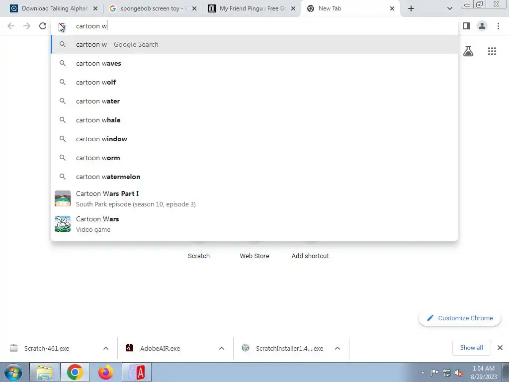509x382 pixels.
Task: Close the My Friend Pingu tab
Action: (x=293, y=8)
